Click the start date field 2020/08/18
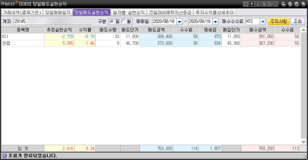 164,22
